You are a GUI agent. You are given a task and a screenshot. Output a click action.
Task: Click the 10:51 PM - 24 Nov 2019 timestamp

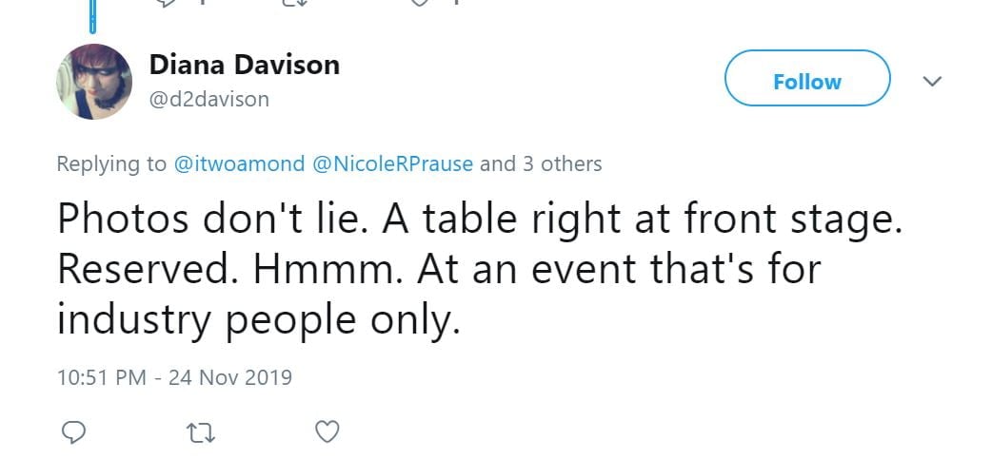click(174, 376)
